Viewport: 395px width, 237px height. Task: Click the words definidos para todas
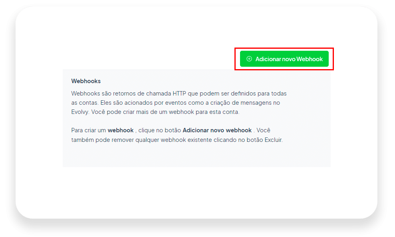coord(259,94)
